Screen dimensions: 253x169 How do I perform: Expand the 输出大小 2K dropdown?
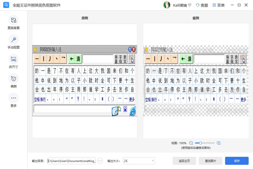click(x=139, y=161)
